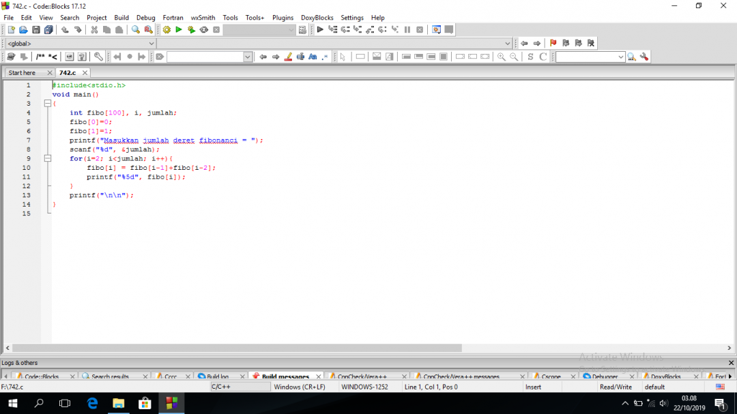Build the project using the gear icon
This screenshot has height=414, width=737.
pyautogui.click(x=167, y=29)
